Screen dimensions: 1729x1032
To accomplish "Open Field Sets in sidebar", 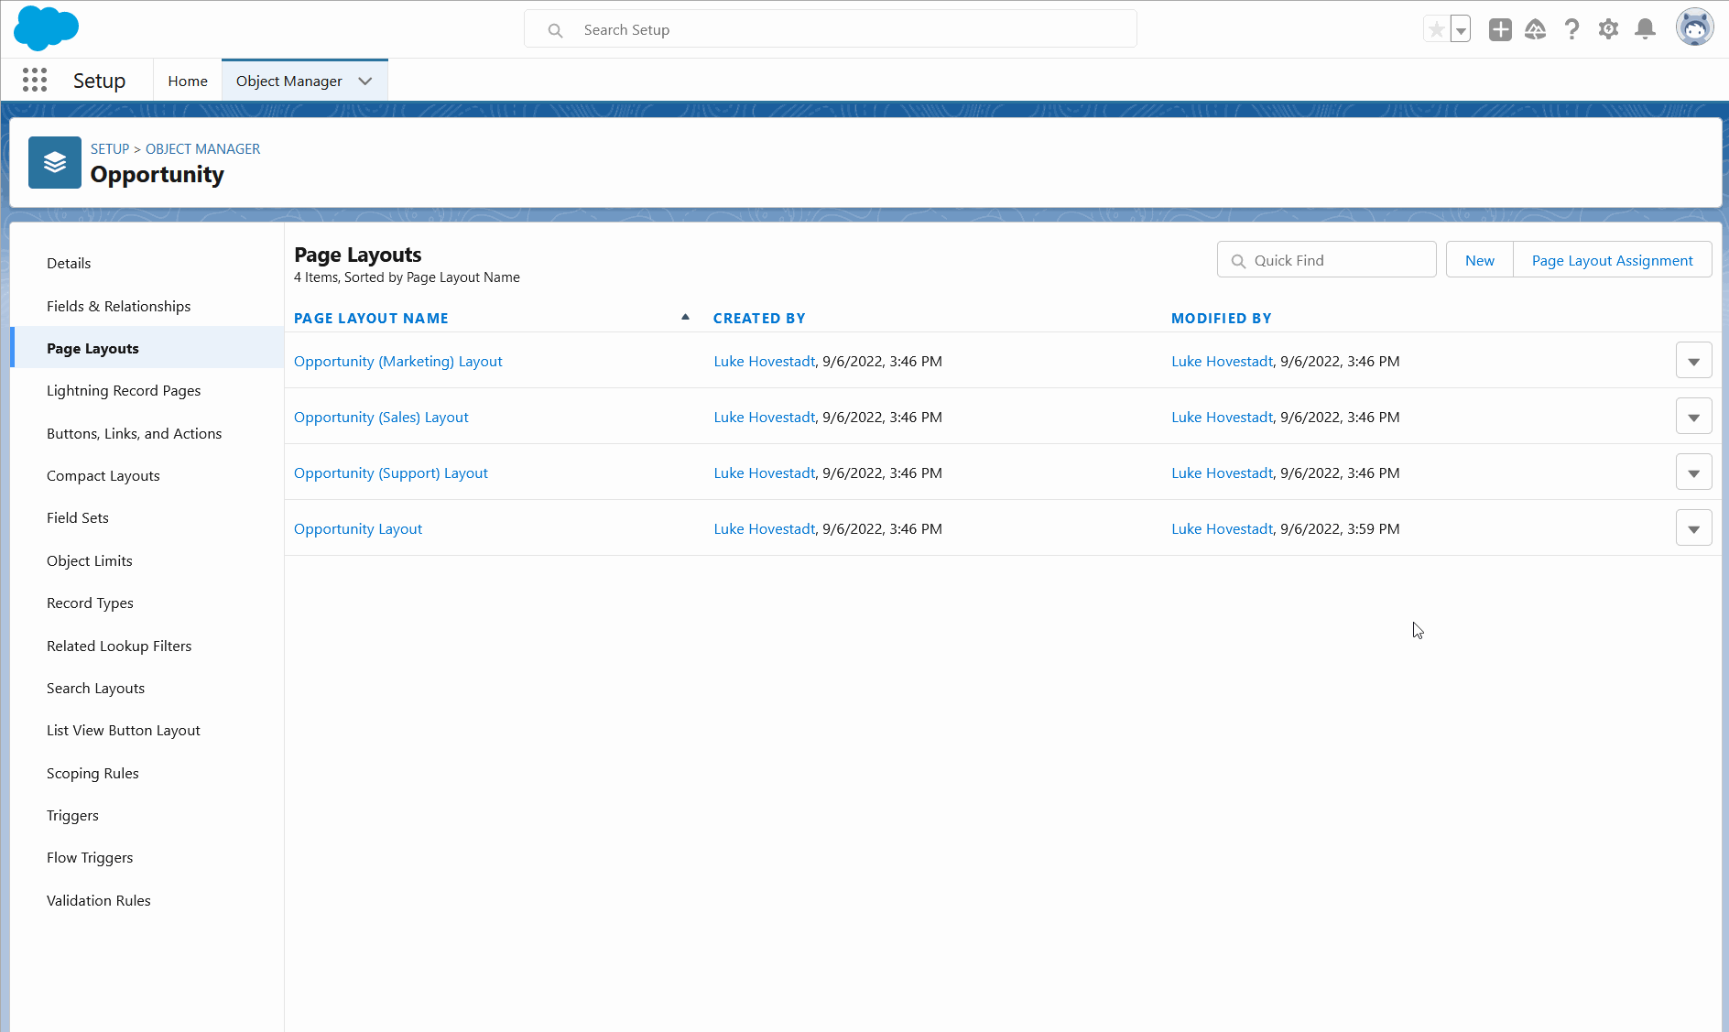I will tap(78, 518).
